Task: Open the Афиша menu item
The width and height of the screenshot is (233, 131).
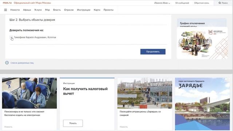Action: pos(27,10)
